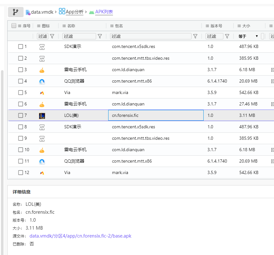Click the branch tree icon button
The image size is (274, 255).
pyautogui.click(x=15, y=12)
